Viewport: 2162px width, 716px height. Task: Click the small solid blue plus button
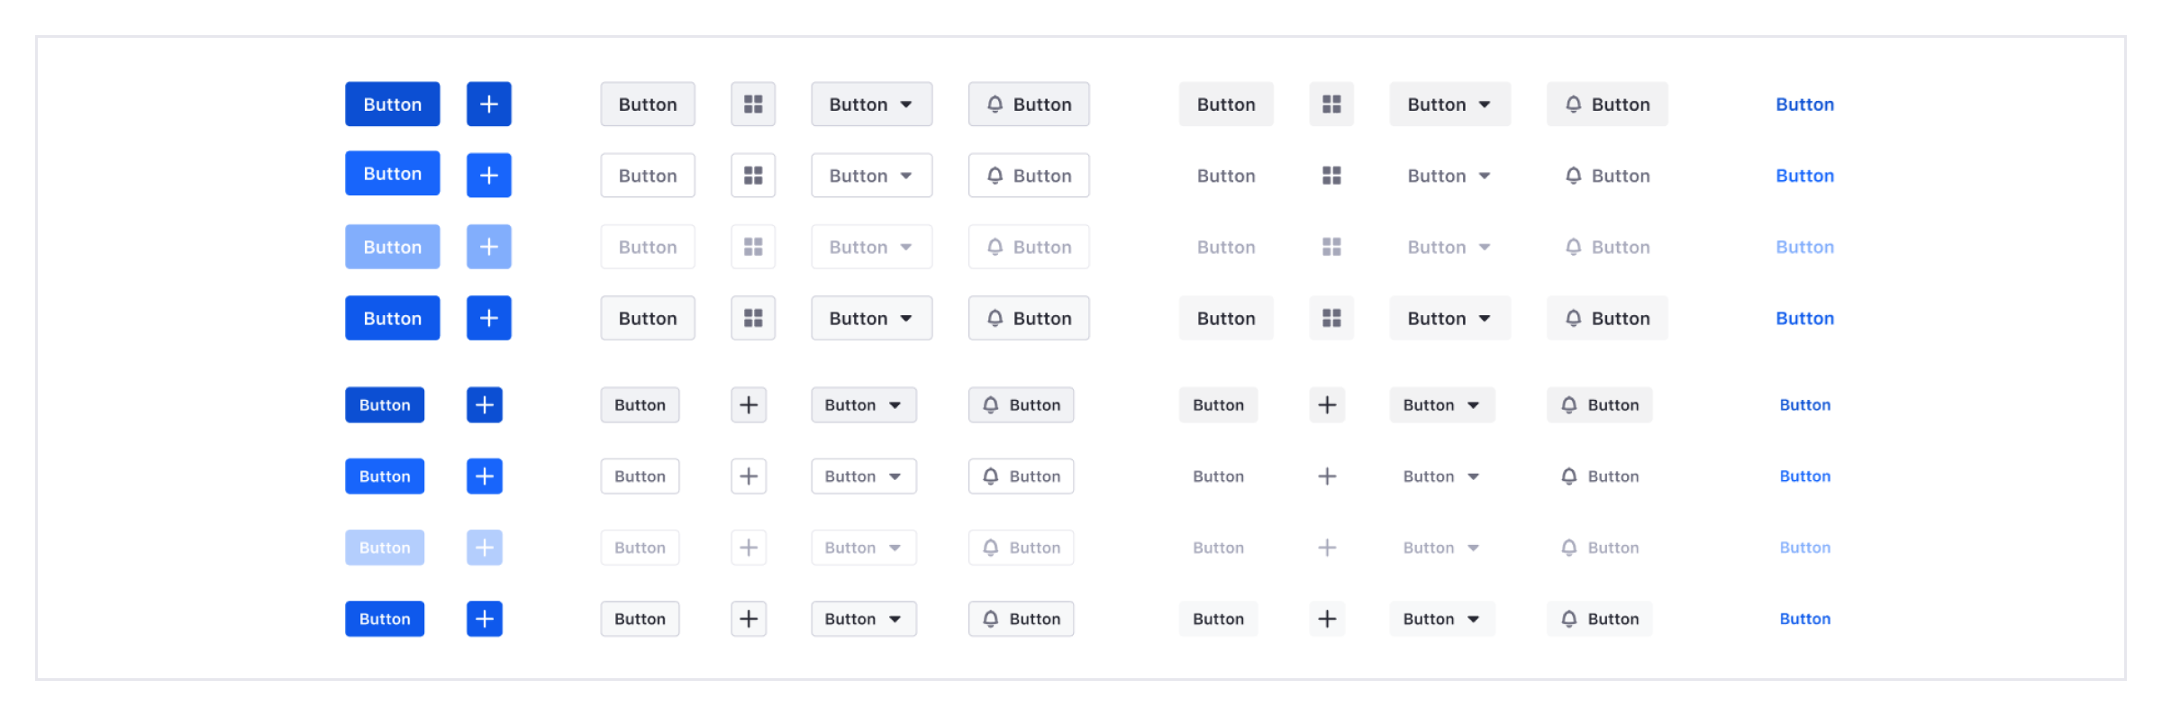point(484,404)
